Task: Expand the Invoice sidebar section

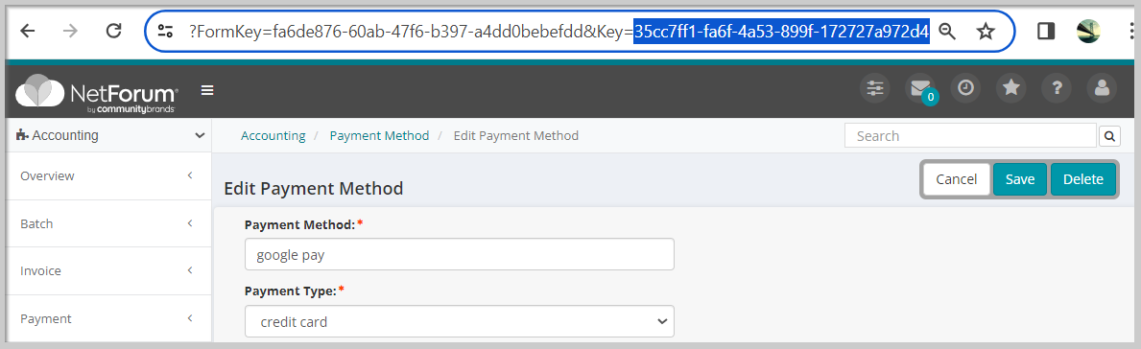Action: [x=109, y=270]
